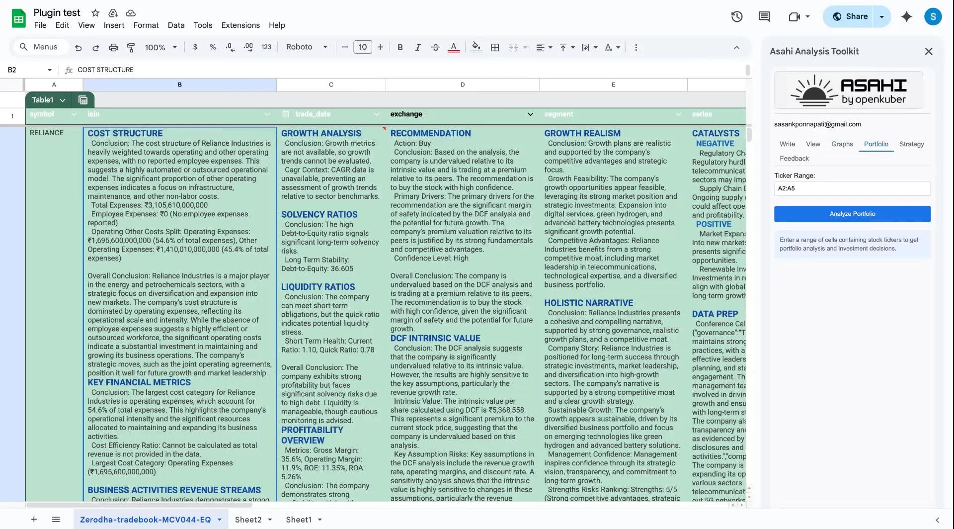Click the borders grid icon
Viewport: 954px width, 529px height.
(495, 47)
